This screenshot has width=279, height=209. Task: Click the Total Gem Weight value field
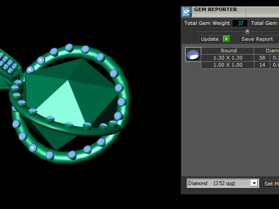pyautogui.click(x=240, y=23)
